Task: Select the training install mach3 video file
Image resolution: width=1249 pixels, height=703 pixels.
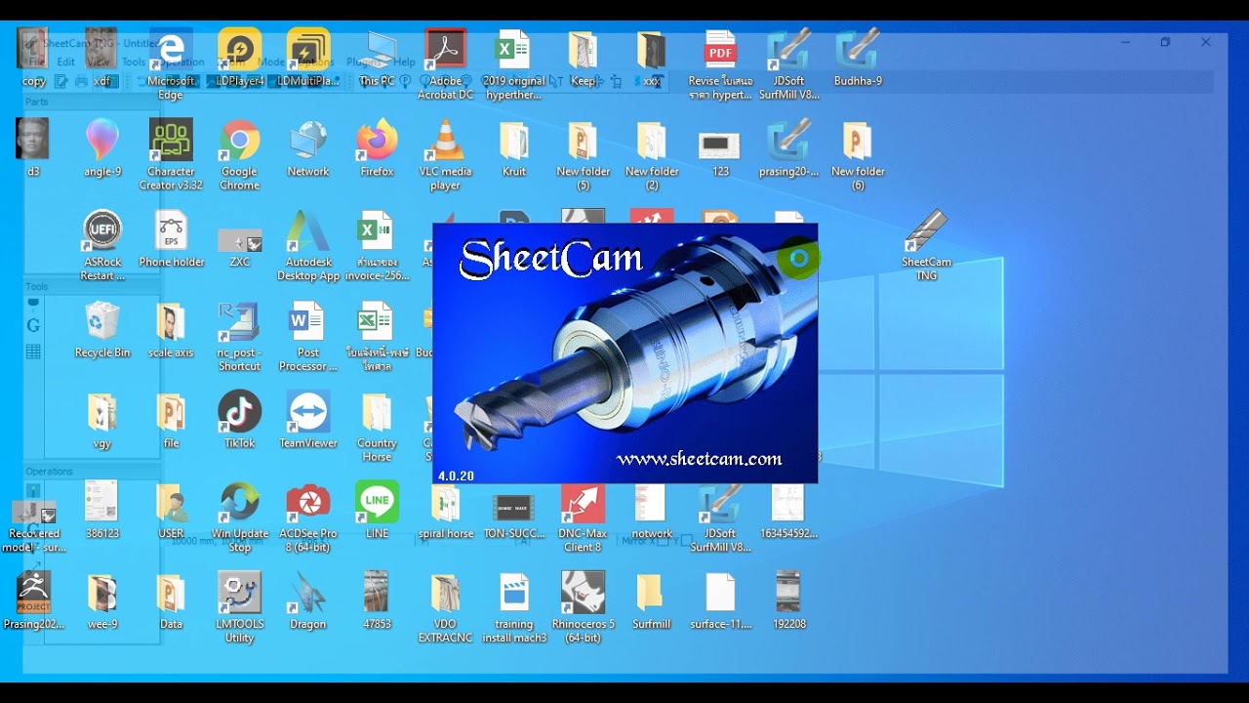Action: [x=514, y=608]
